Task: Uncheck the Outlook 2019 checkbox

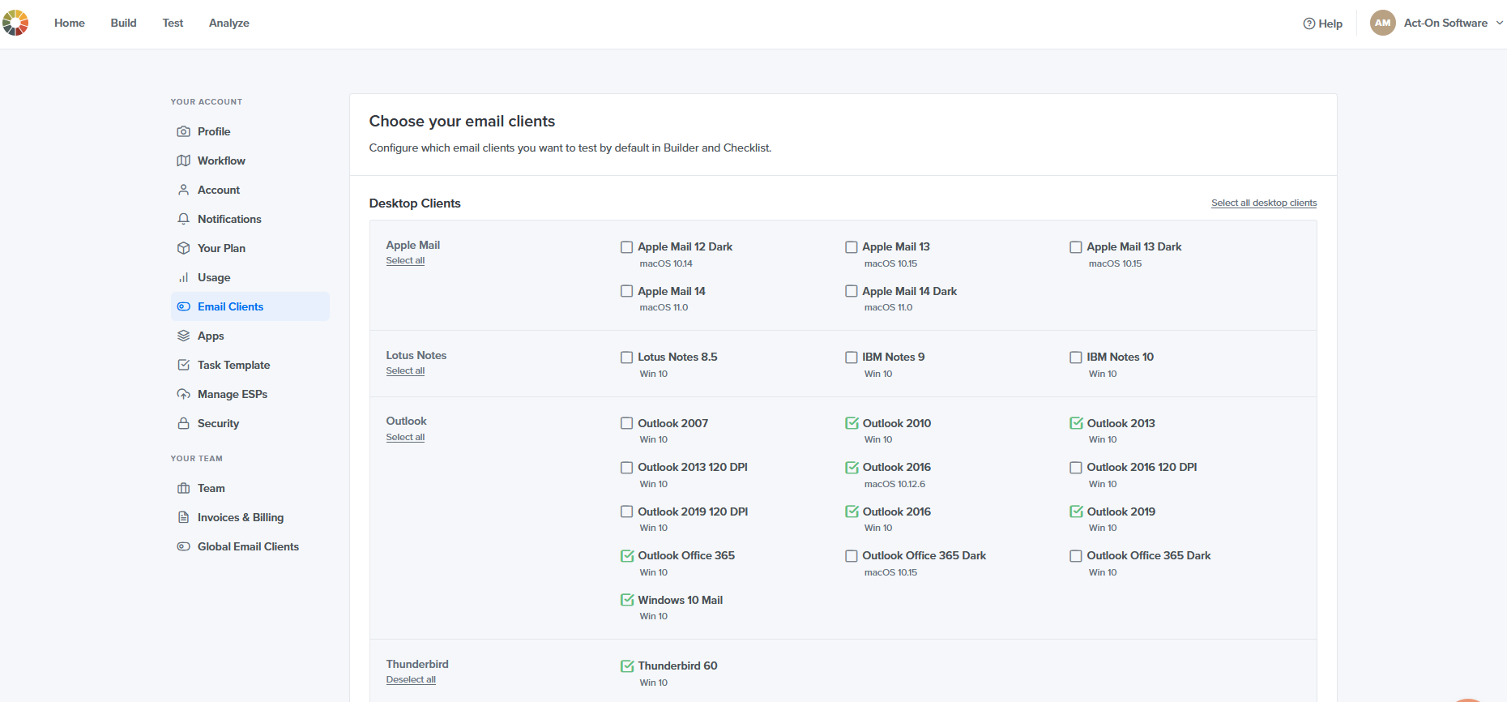Action: pyautogui.click(x=1076, y=512)
